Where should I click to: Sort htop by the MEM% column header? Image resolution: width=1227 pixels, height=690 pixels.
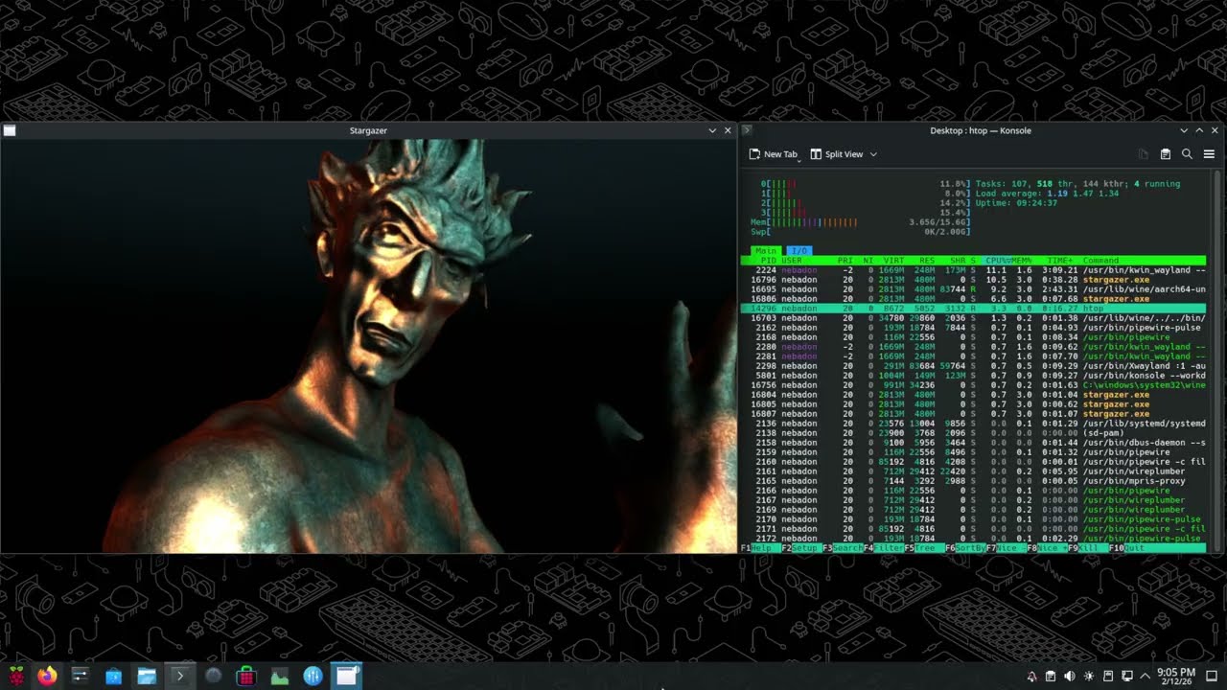tap(1022, 261)
